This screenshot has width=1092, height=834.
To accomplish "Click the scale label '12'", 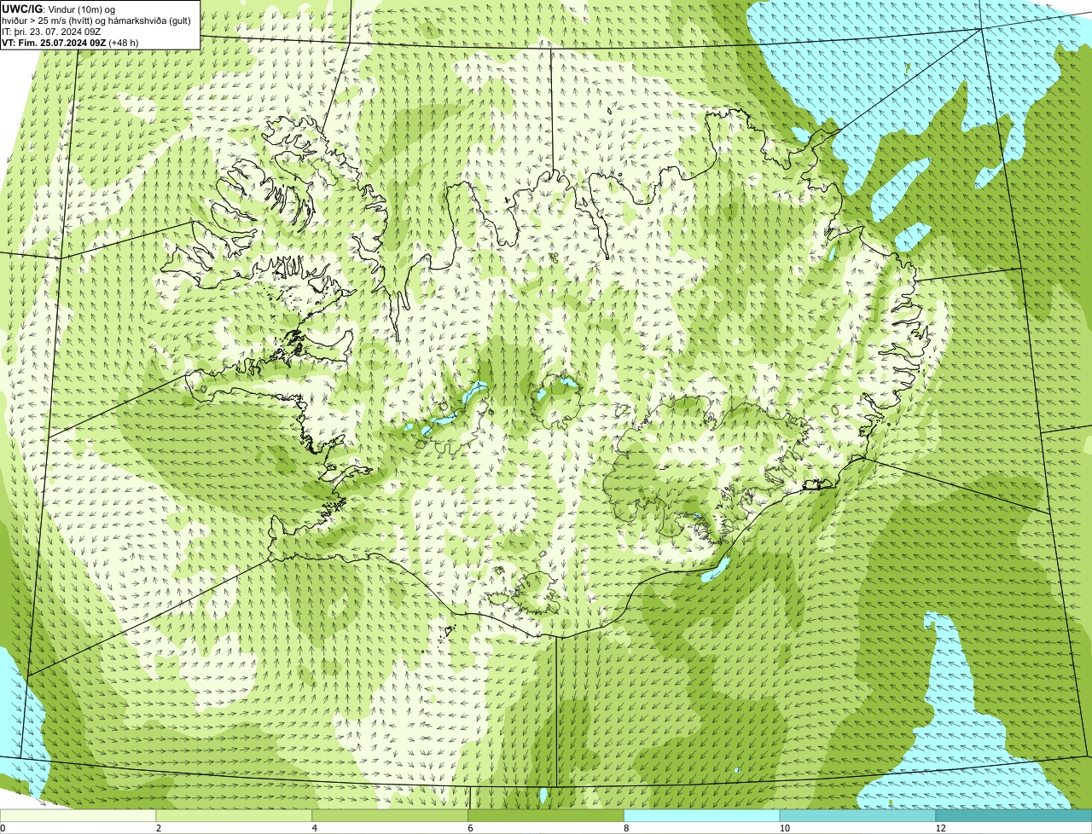I will (939, 828).
